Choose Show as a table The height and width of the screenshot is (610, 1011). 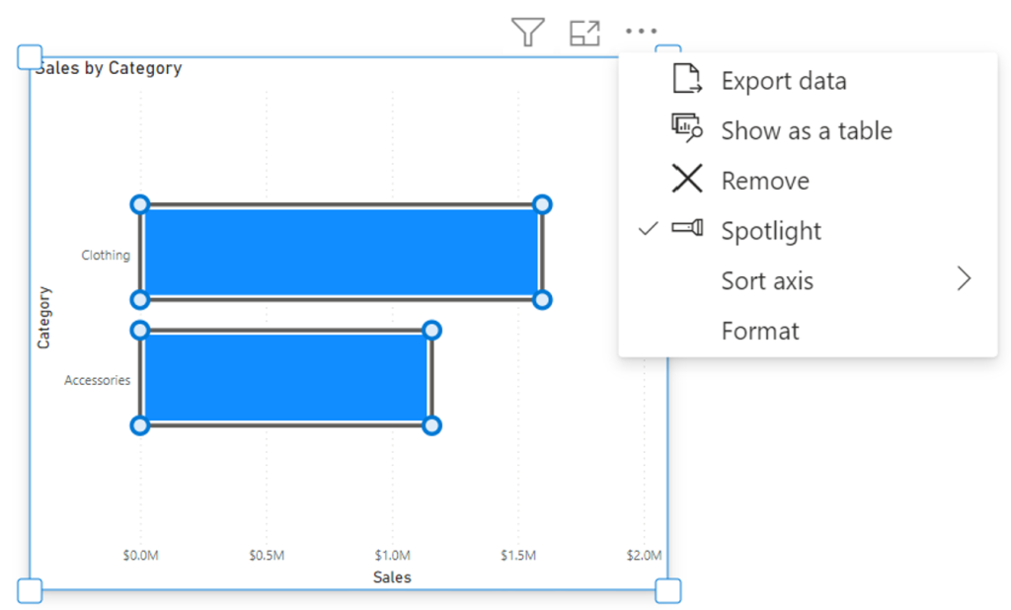808,131
